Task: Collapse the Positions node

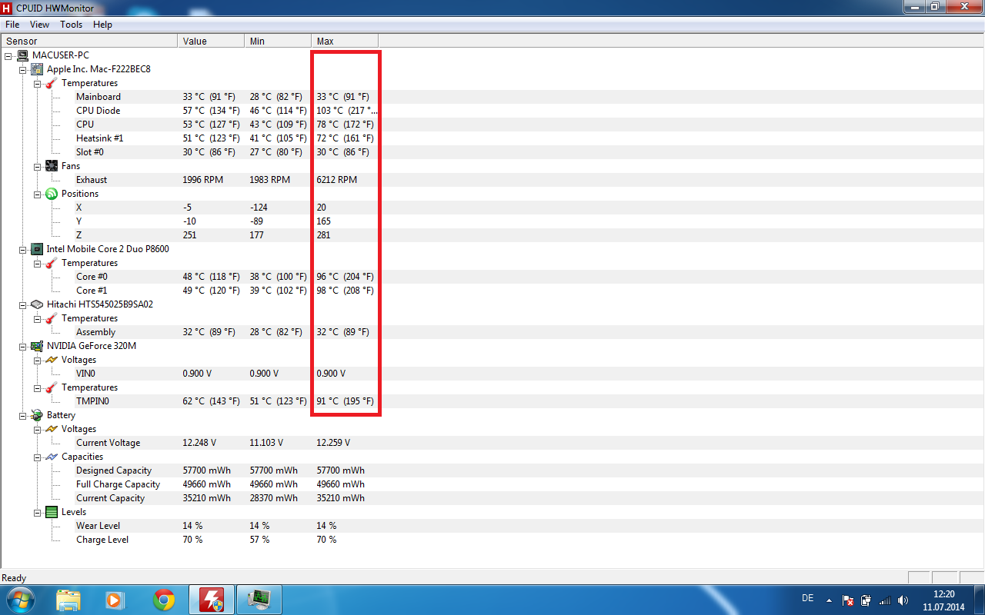Action: point(38,194)
